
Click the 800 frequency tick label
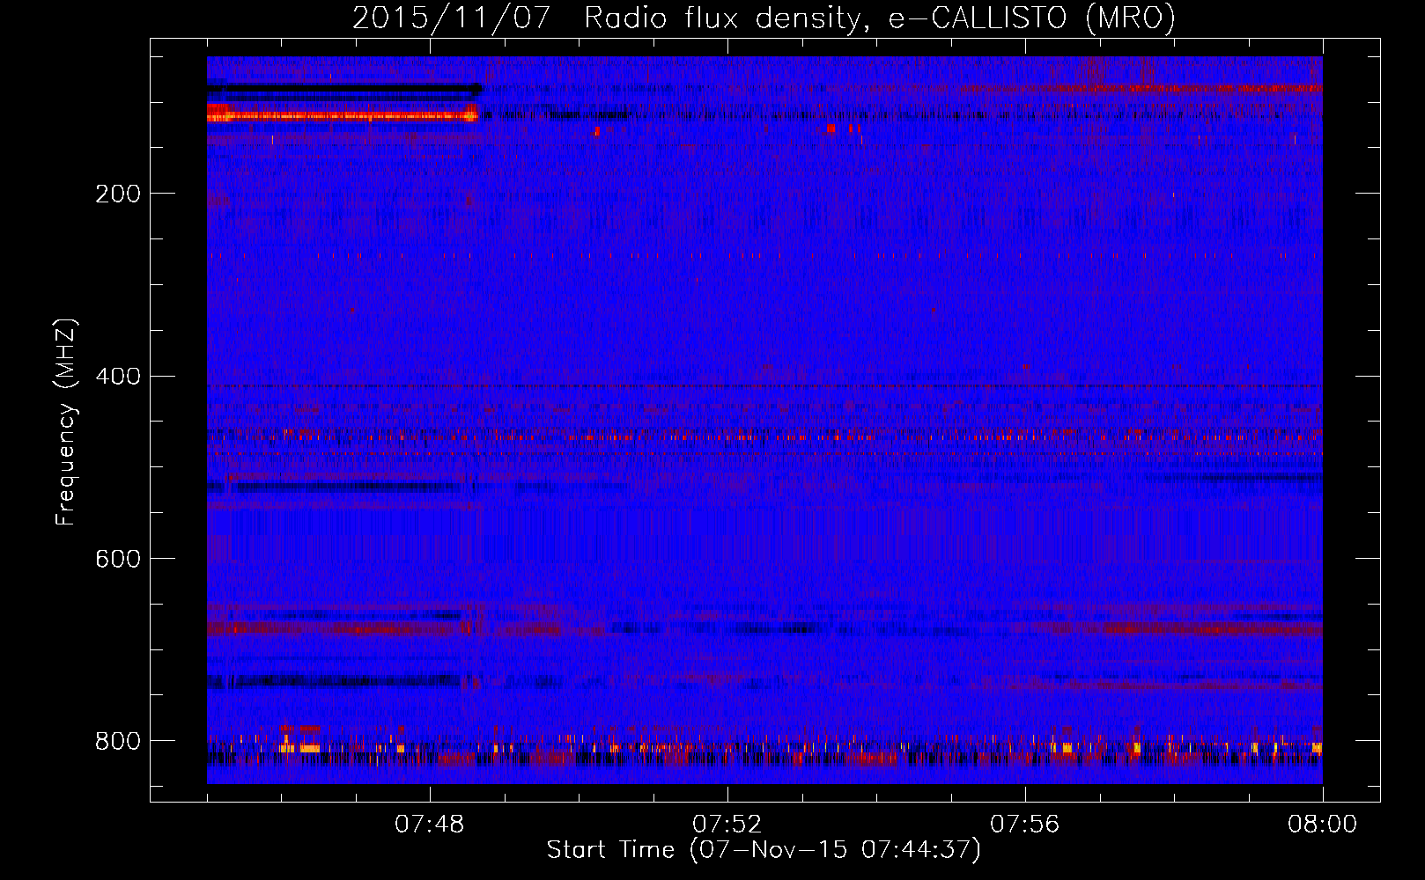pos(118,741)
